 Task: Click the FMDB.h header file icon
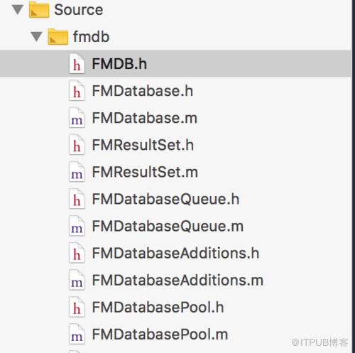tap(77, 64)
